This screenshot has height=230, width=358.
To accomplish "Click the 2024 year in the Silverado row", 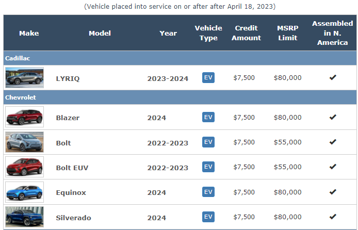I will tap(157, 218).
